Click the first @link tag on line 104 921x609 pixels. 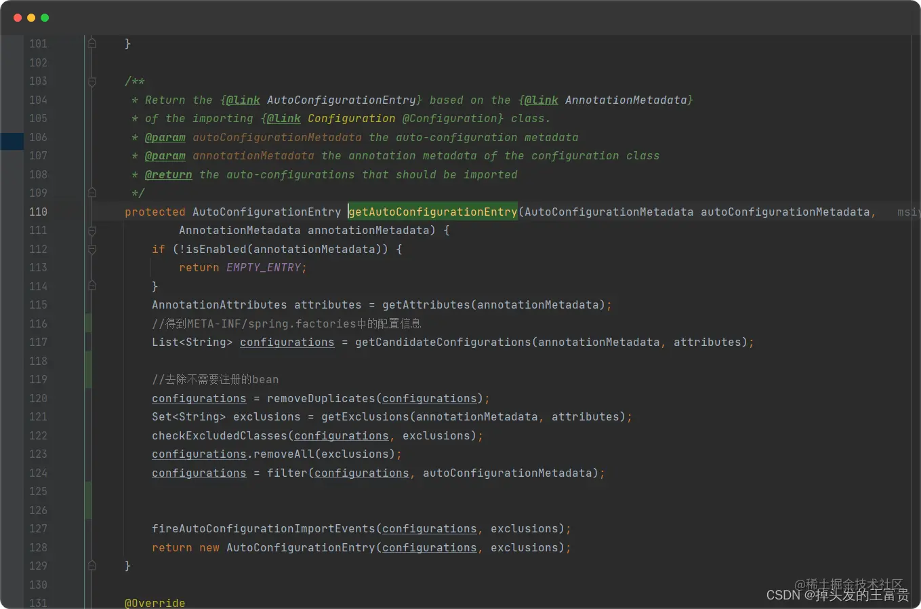point(243,100)
